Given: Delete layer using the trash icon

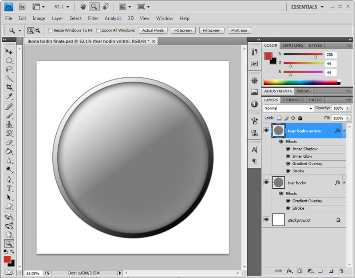Looking at the screenshot, I should tap(341, 270).
